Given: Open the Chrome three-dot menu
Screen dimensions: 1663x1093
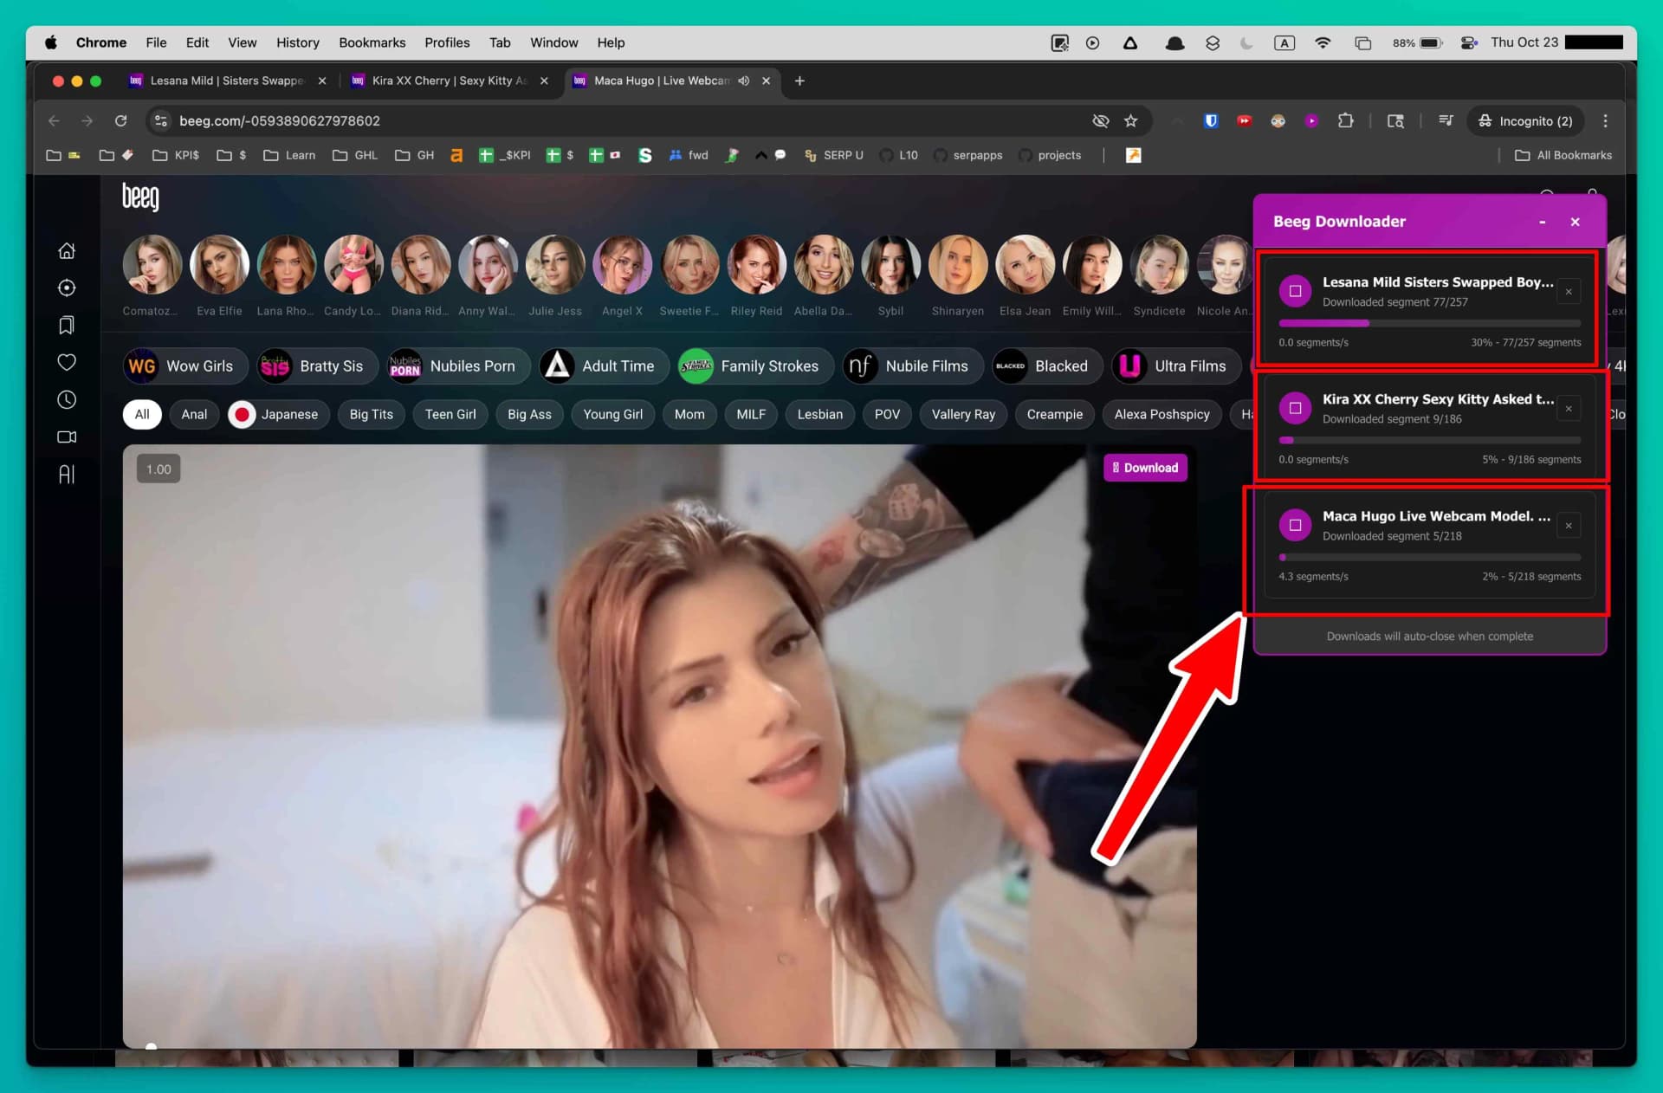Looking at the screenshot, I should [1605, 121].
